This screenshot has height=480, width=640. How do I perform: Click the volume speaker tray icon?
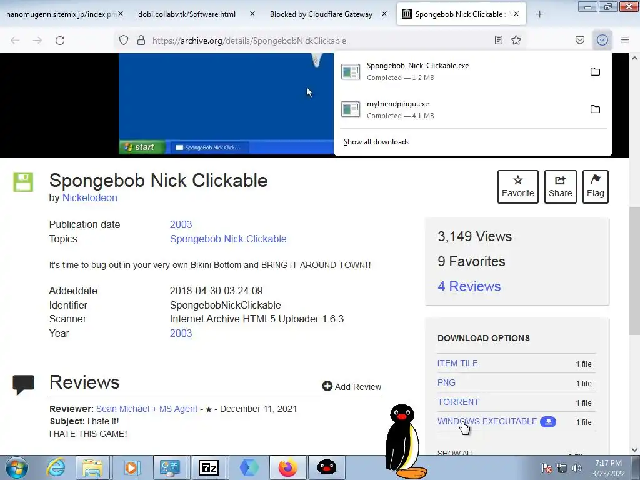point(577,468)
